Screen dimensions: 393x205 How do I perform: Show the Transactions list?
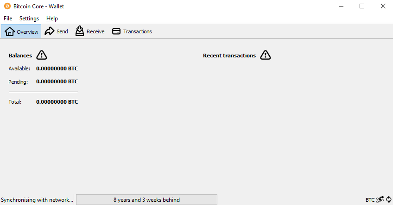coord(132,31)
